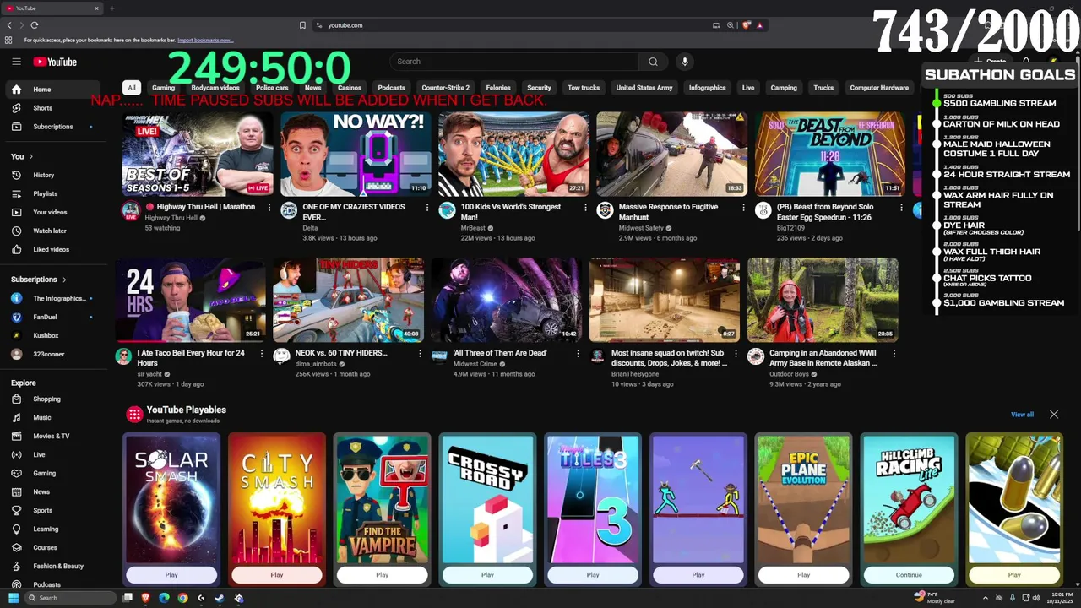Open FanDuel subscription channel

click(x=53, y=317)
